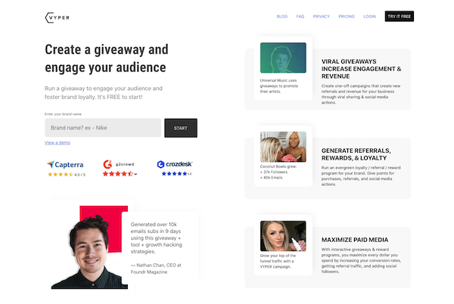Open the Crozdesk rating badge

(x=175, y=168)
